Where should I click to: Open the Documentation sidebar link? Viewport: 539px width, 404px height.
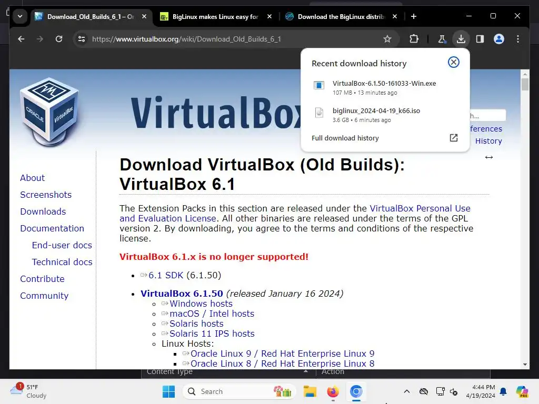[x=52, y=228]
